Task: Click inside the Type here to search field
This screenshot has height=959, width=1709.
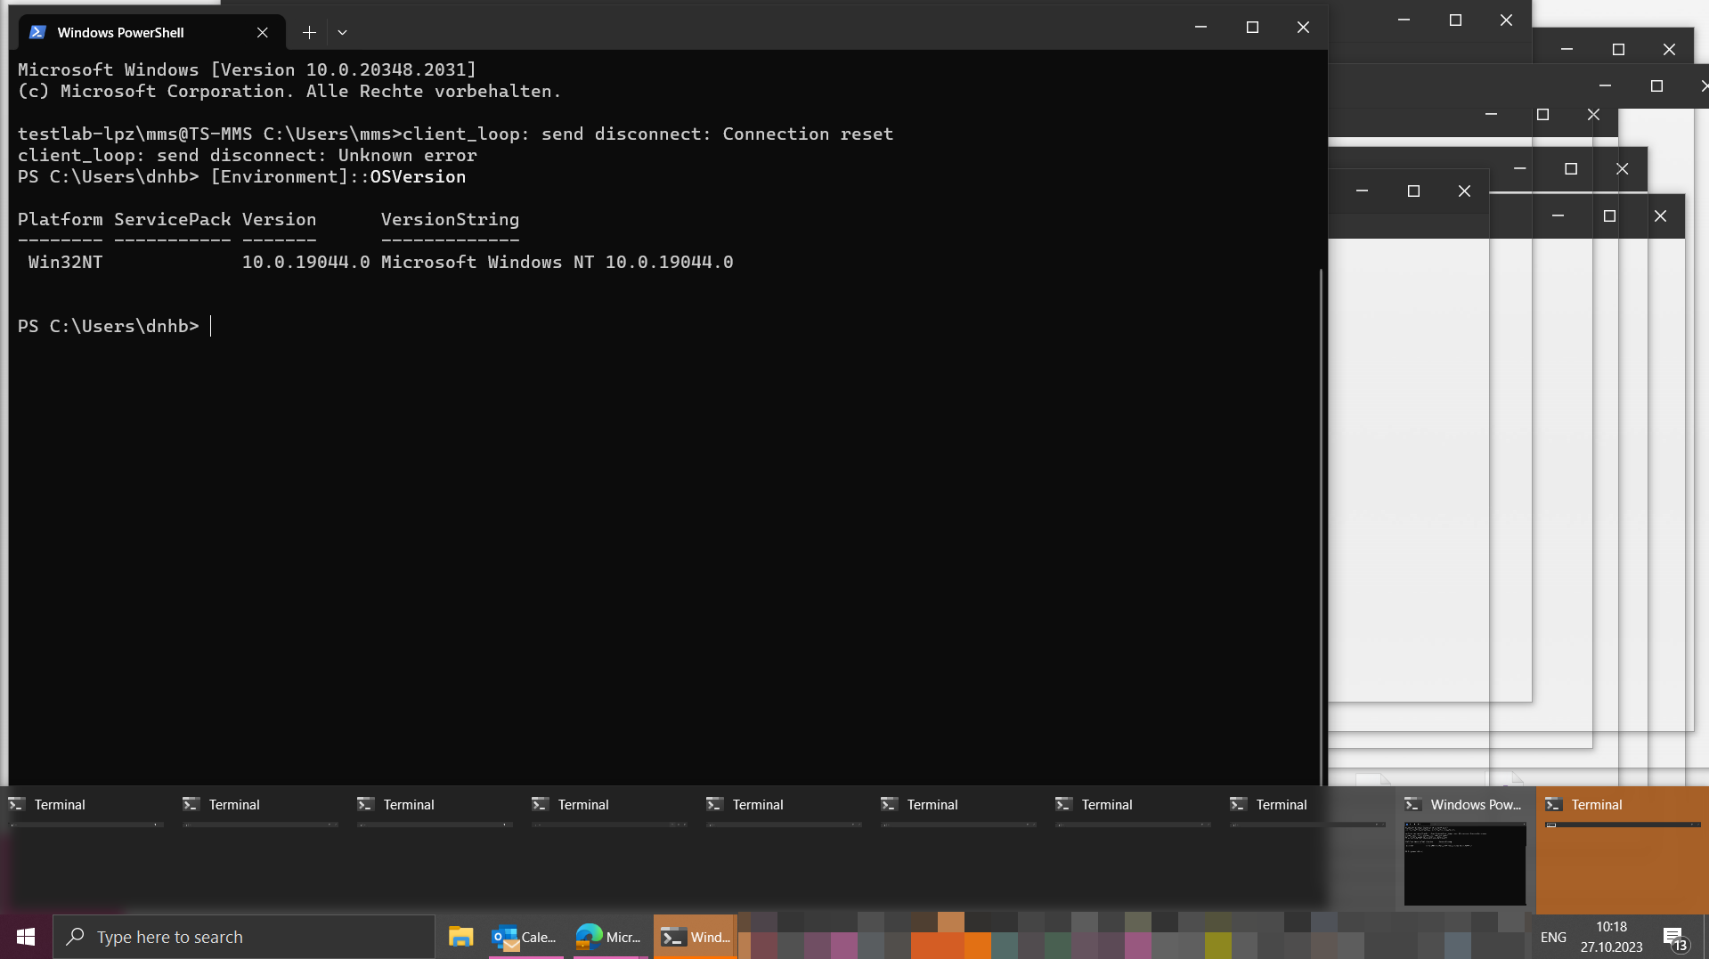Action: [x=223, y=936]
